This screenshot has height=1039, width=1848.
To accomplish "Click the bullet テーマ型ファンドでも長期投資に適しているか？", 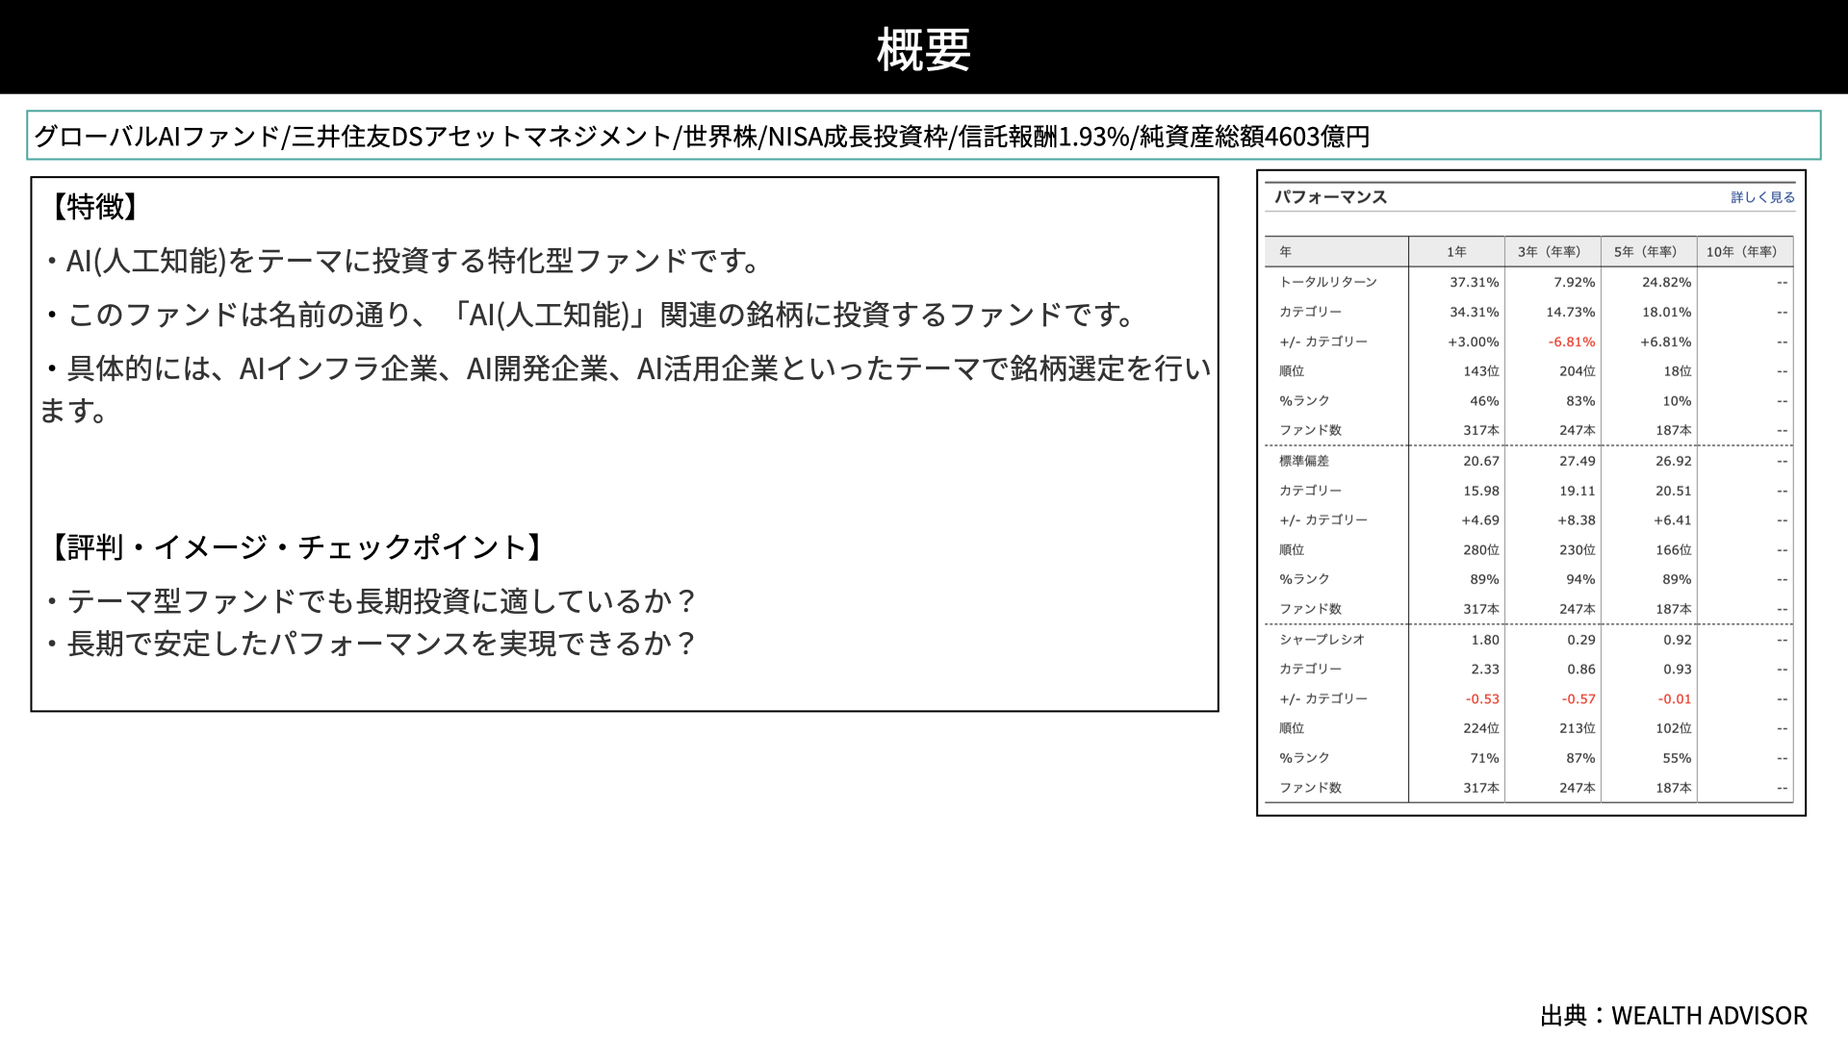I will point(371,601).
